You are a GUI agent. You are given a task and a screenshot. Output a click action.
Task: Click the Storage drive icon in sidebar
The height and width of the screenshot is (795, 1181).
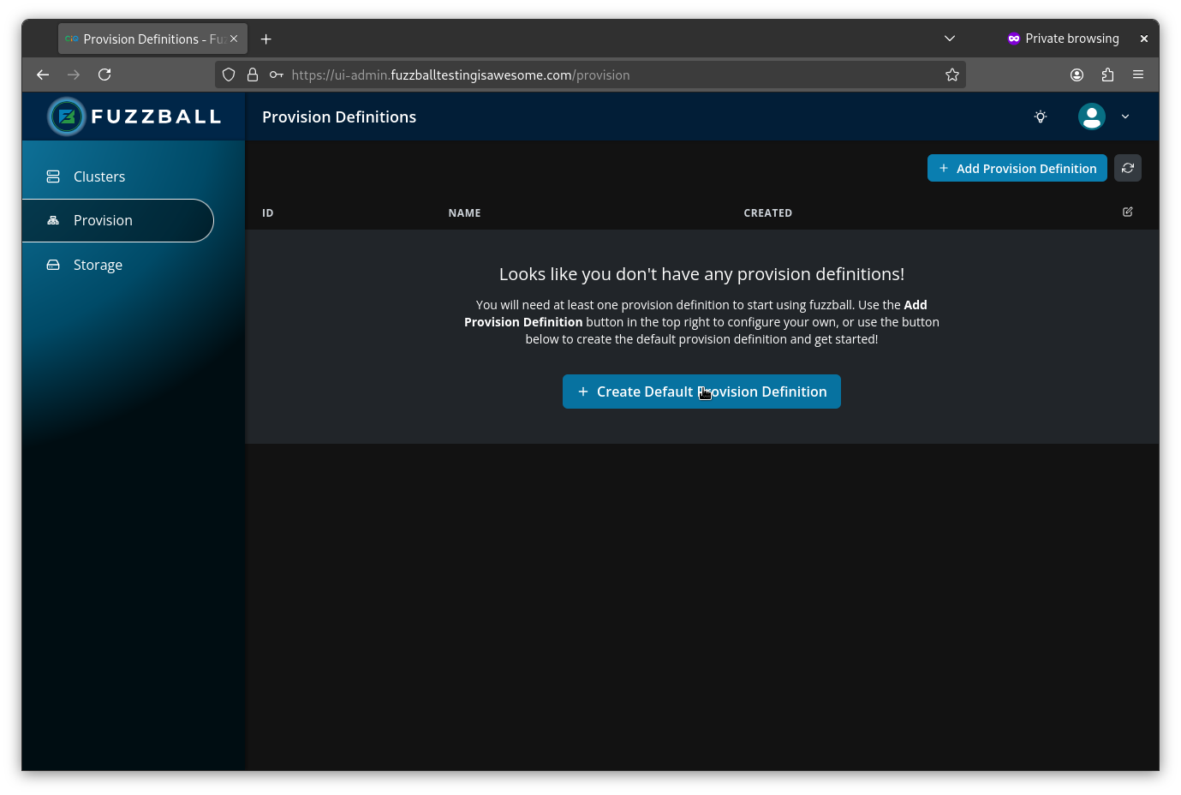point(53,265)
